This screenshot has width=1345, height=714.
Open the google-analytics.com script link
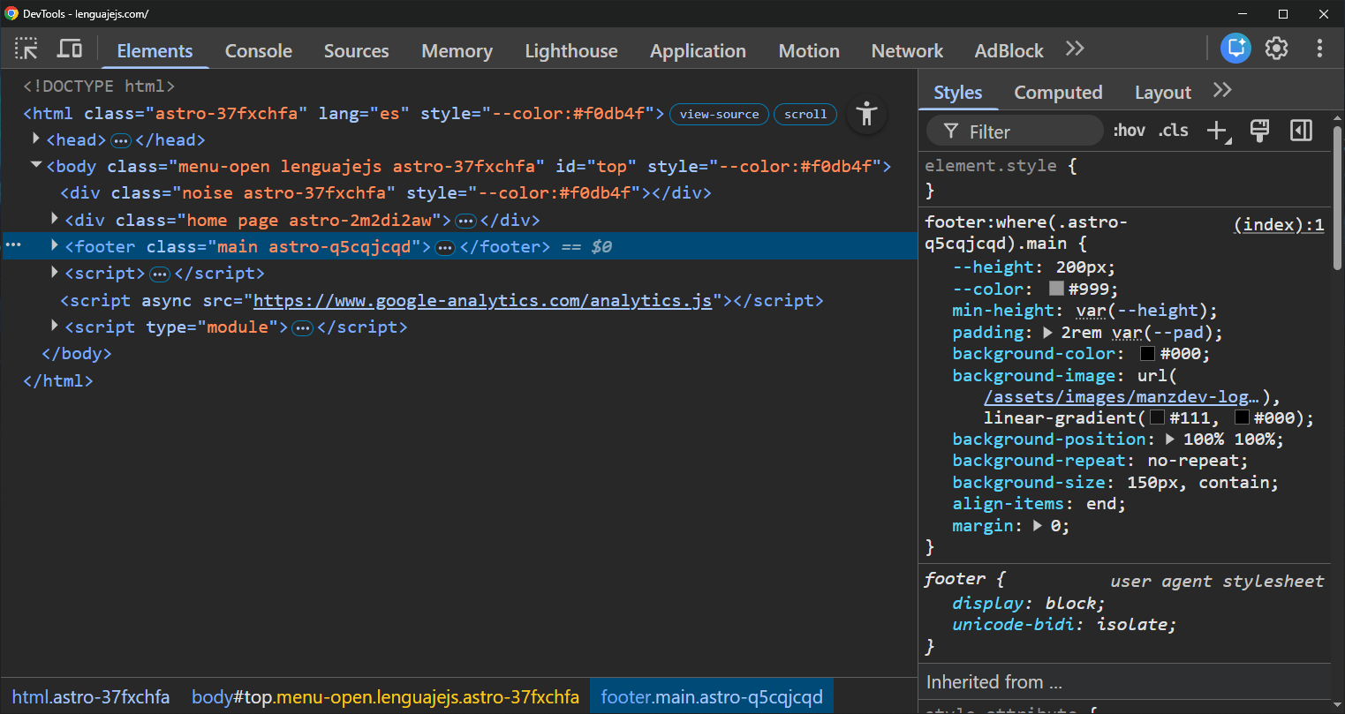(x=482, y=301)
